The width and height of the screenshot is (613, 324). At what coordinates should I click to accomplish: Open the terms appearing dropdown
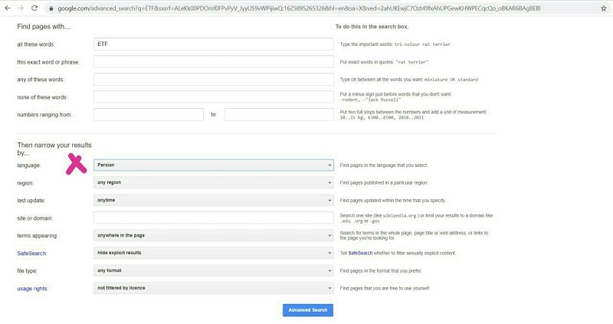click(214, 235)
